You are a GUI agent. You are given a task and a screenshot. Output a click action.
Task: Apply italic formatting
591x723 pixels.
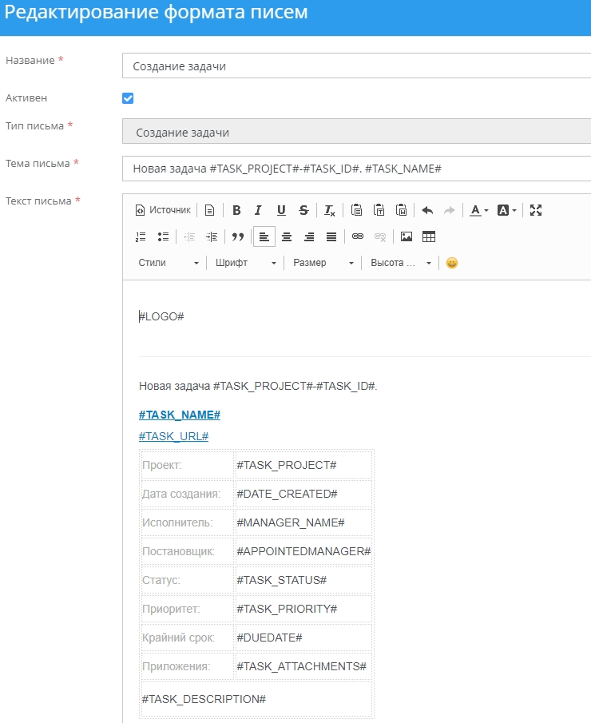[258, 210]
